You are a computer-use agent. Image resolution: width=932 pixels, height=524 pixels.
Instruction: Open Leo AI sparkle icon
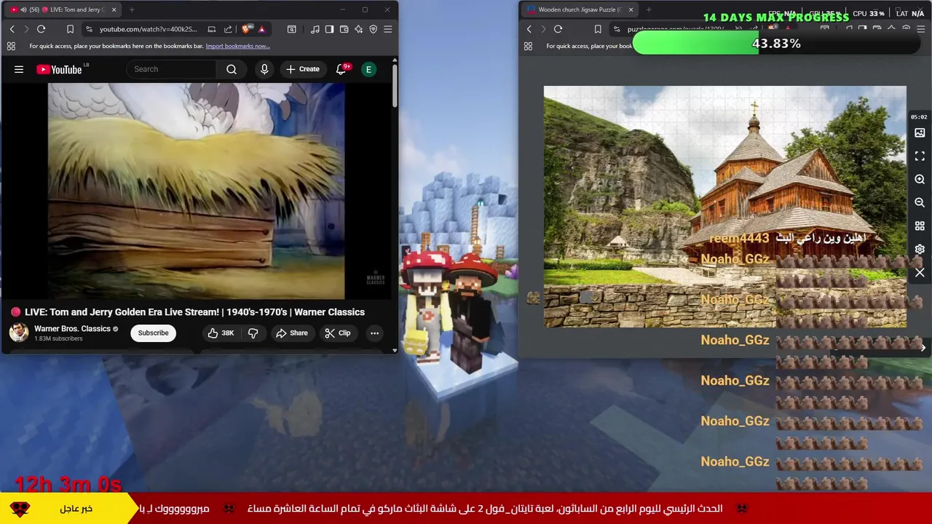[358, 29]
